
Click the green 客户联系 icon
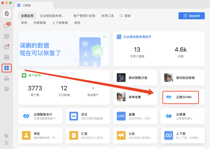point(24,75)
